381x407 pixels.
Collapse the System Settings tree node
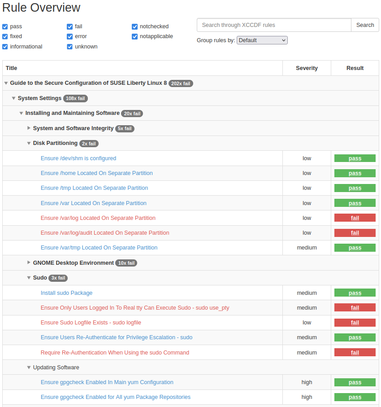click(x=13, y=98)
